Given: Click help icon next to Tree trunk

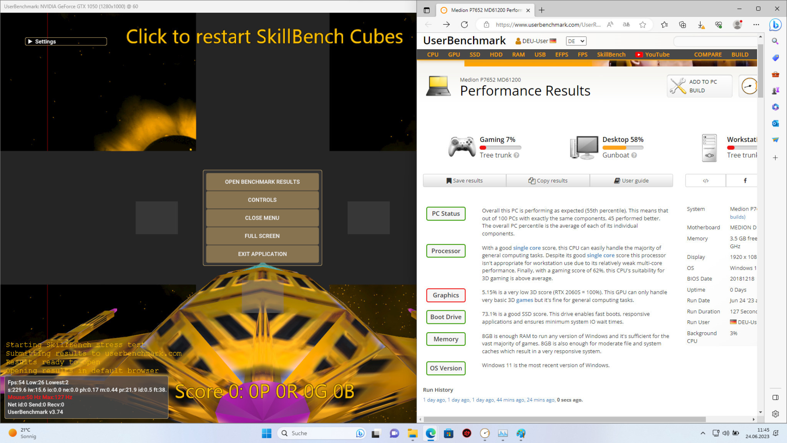Looking at the screenshot, I should coord(516,155).
